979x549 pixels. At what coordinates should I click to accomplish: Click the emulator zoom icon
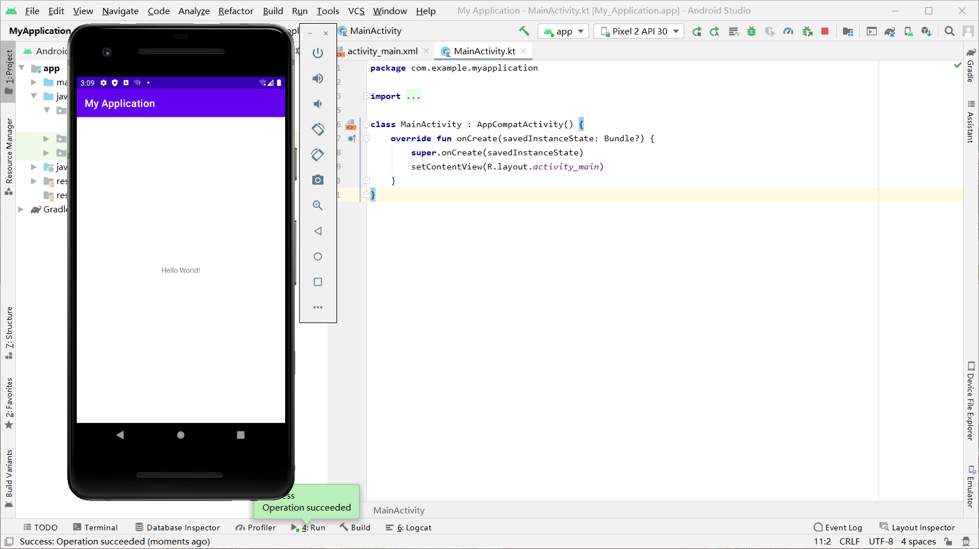[x=318, y=206]
